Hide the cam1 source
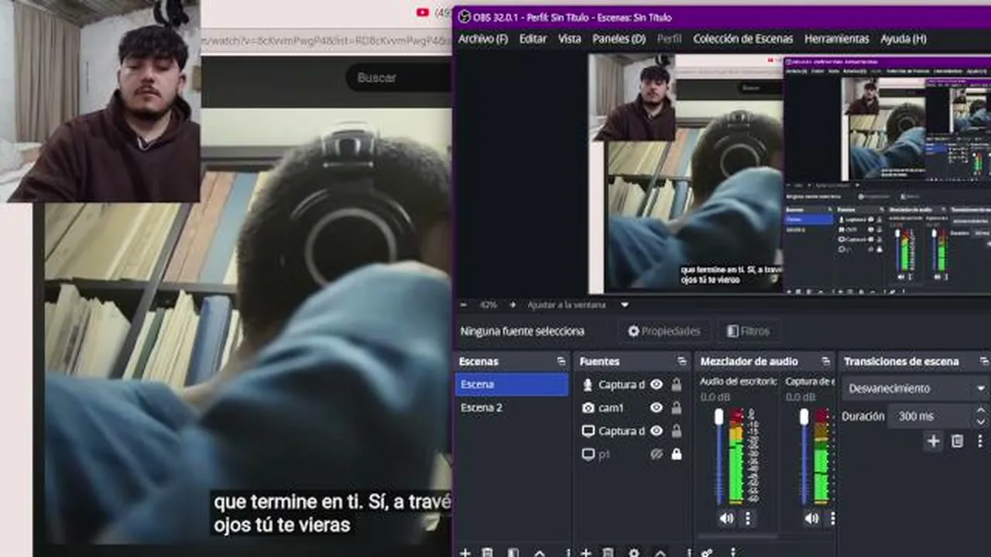991x557 pixels. [657, 408]
